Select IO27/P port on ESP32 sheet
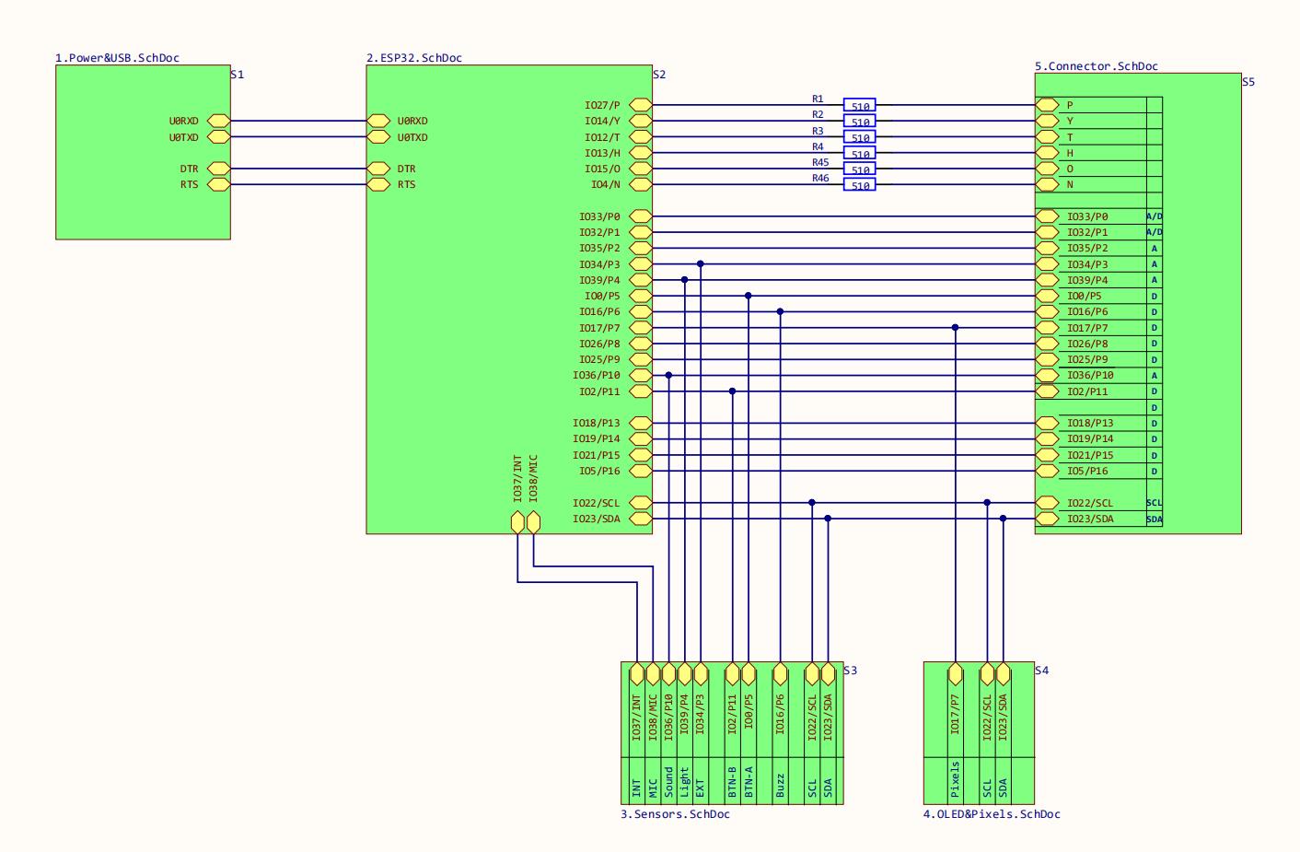This screenshot has width=1300, height=852. click(x=640, y=105)
